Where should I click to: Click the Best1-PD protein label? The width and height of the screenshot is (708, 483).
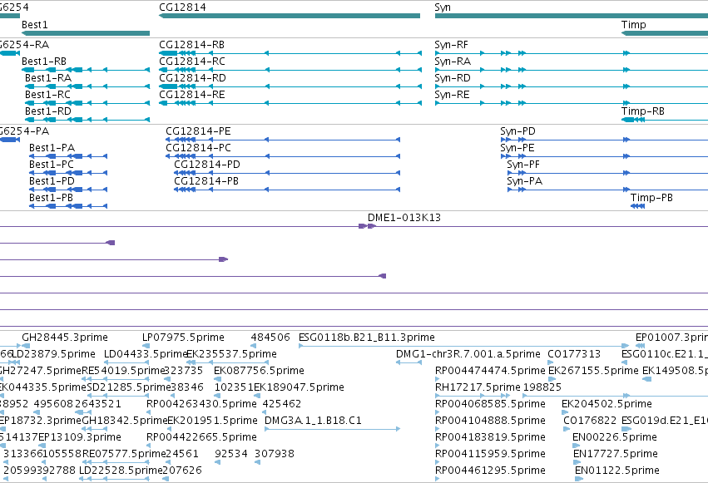coord(52,181)
